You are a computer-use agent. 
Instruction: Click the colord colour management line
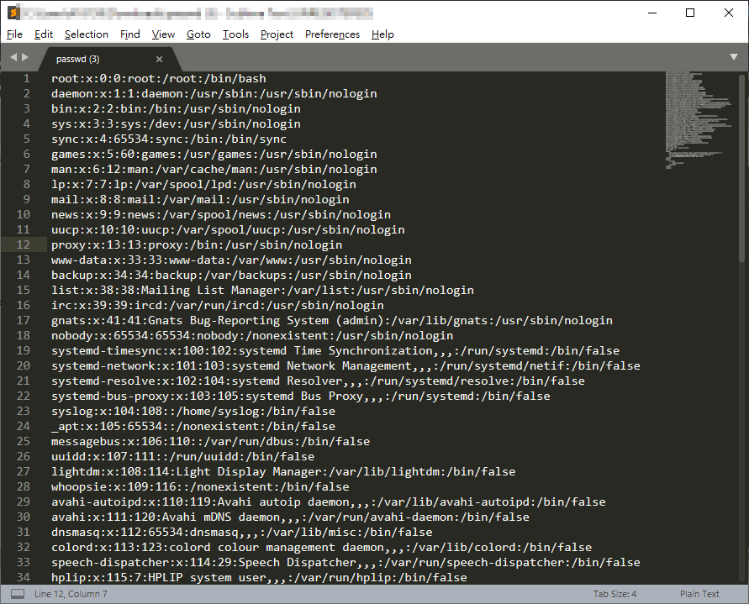pos(321,547)
